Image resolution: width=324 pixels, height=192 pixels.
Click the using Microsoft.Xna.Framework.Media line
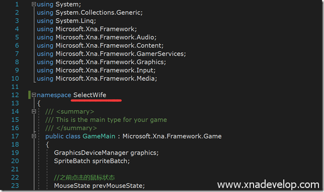pos(97,78)
